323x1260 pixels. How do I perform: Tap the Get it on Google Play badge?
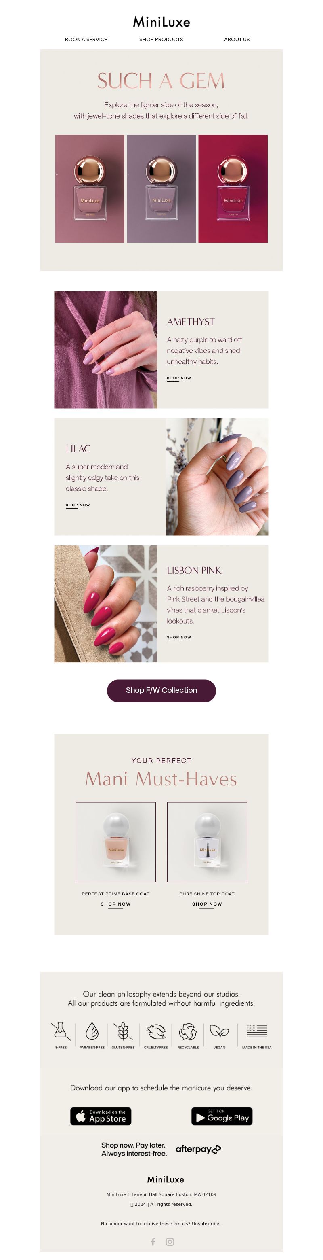222,1116
